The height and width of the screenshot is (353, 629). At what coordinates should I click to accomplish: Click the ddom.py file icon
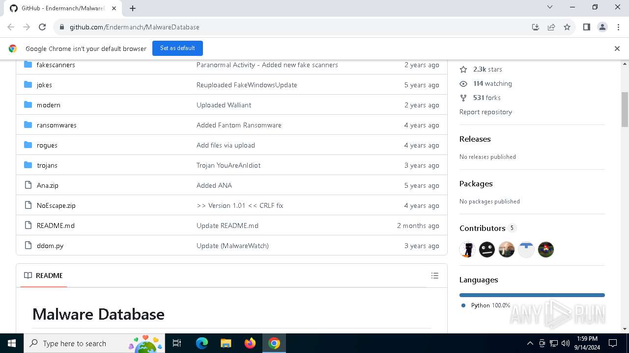tap(28, 246)
